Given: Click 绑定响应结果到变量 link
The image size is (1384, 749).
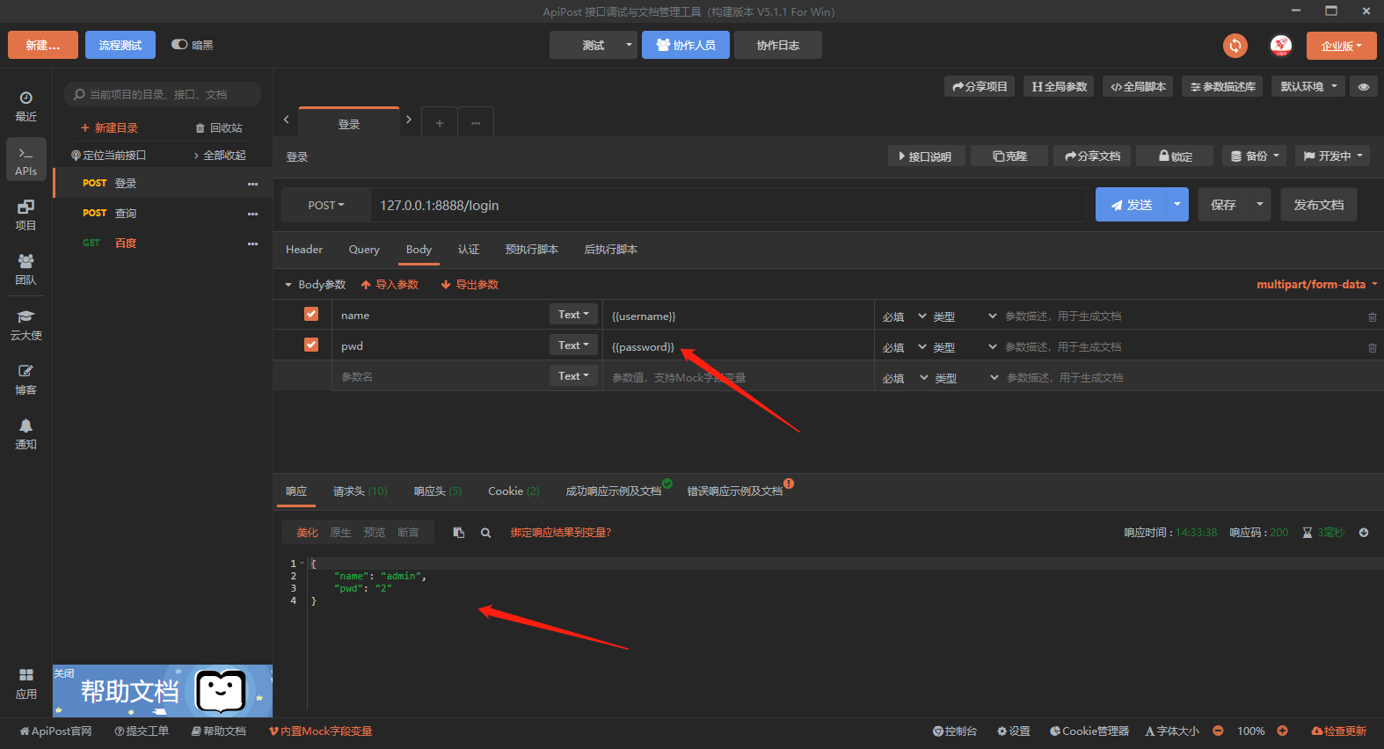Looking at the screenshot, I should pos(560,533).
